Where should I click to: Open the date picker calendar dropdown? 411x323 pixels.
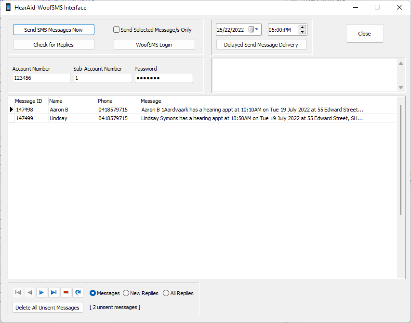253,29
